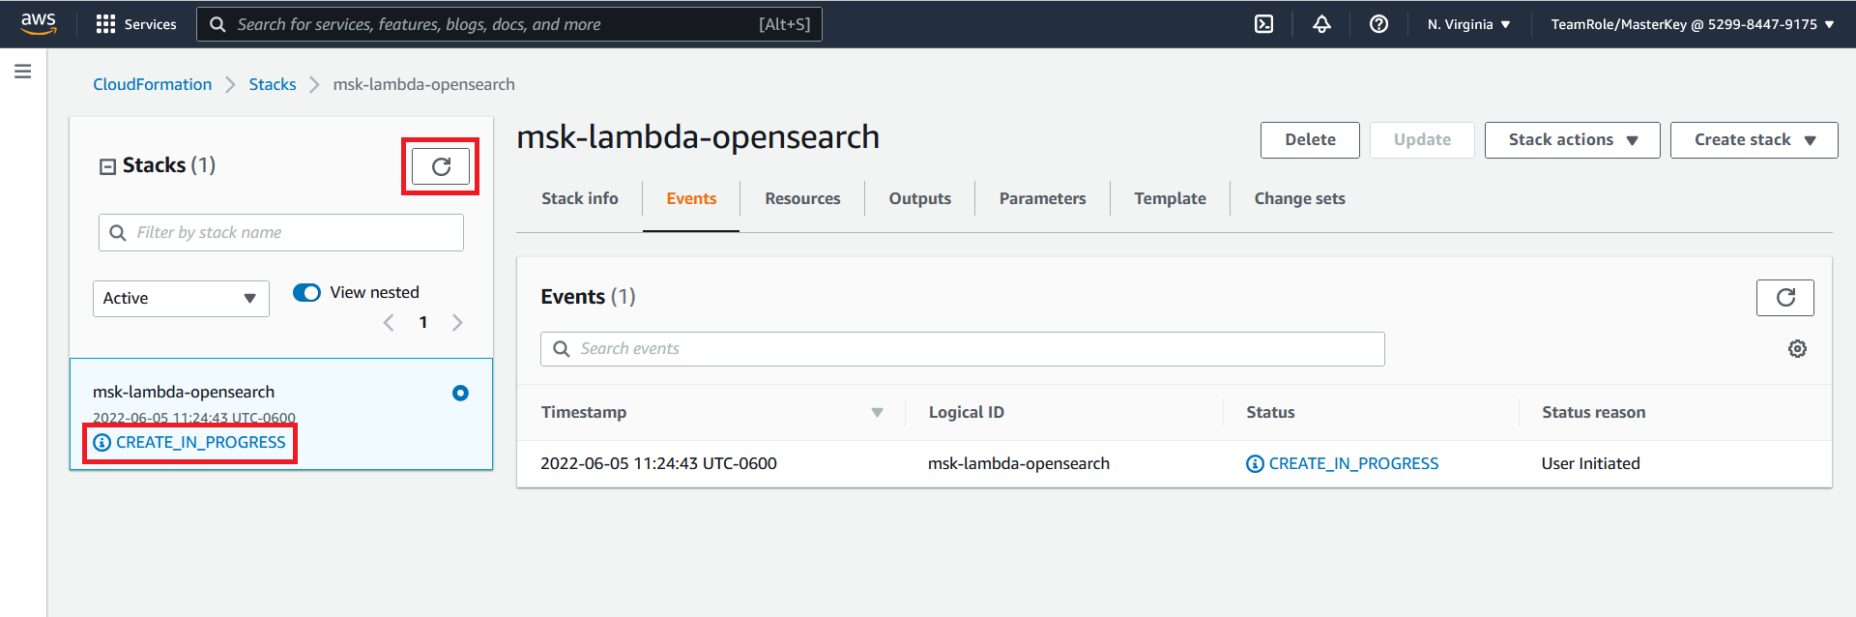Switch to the Parameters tab
This screenshot has width=1856, height=617.
(x=1042, y=198)
